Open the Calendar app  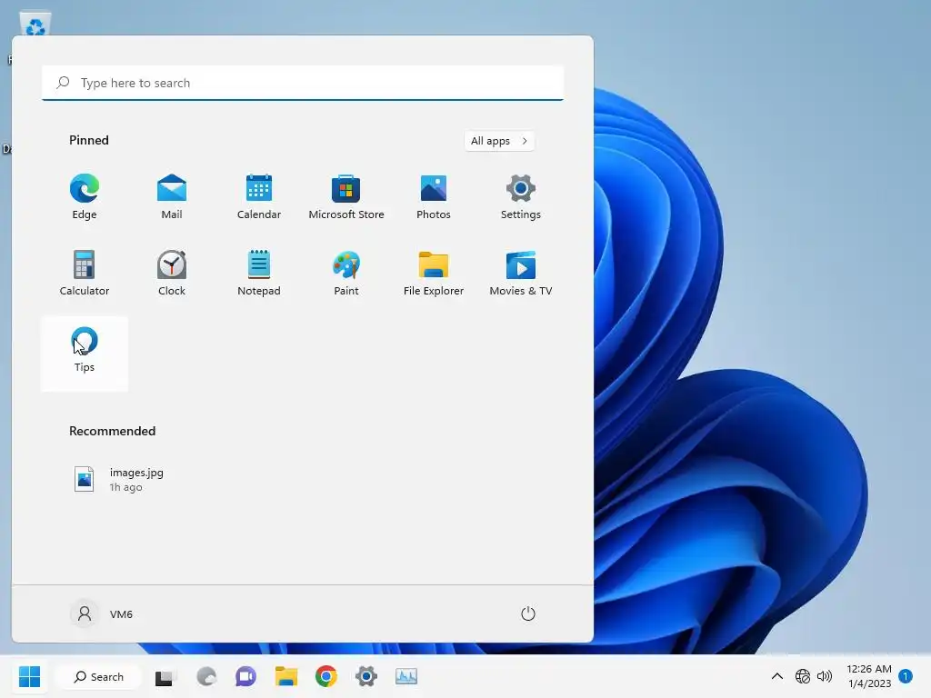[259, 197]
